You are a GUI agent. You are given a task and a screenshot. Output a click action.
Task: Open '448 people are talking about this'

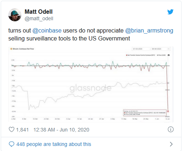click(54, 144)
